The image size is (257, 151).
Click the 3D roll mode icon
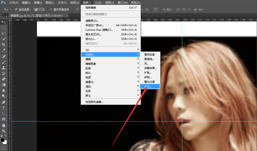point(184,9)
